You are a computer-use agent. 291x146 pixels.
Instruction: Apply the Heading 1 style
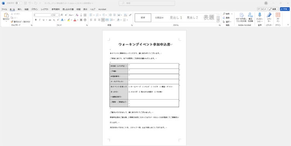(176, 17)
